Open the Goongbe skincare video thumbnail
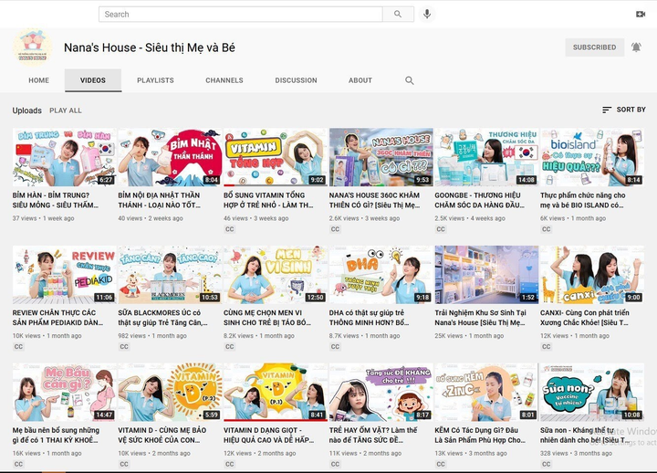Image resolution: width=657 pixels, height=473 pixels. [486, 157]
